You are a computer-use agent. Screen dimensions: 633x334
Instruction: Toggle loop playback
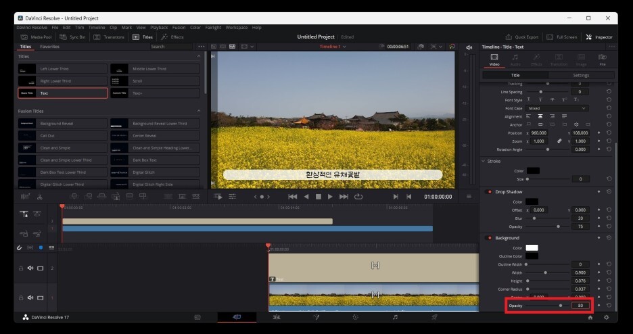coord(358,197)
